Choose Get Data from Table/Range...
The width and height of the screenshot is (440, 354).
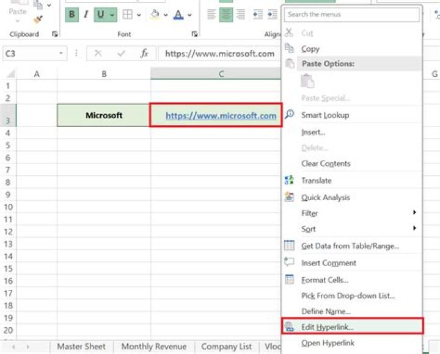click(352, 246)
